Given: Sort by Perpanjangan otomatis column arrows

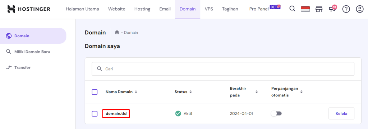Looking at the screenshot, I should pos(302,92).
